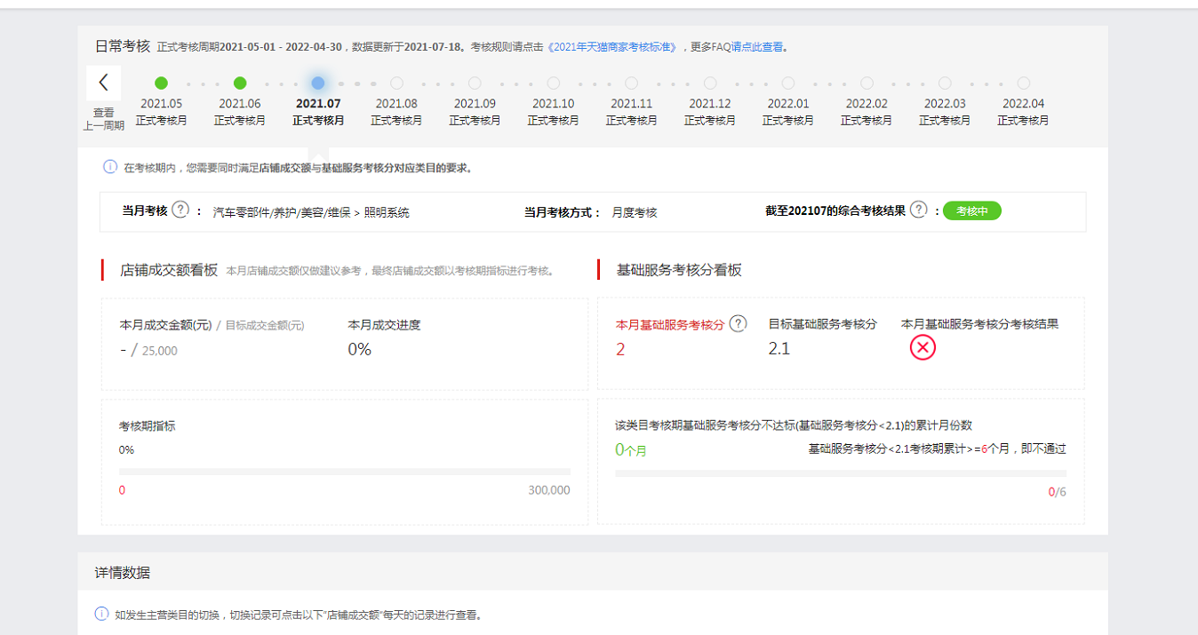Open the FAQ 请点此查看 link
Viewport: 1198px width, 635px height.
[757, 47]
